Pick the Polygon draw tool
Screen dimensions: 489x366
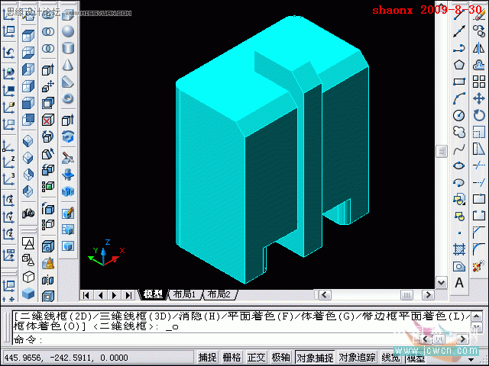[459, 65]
